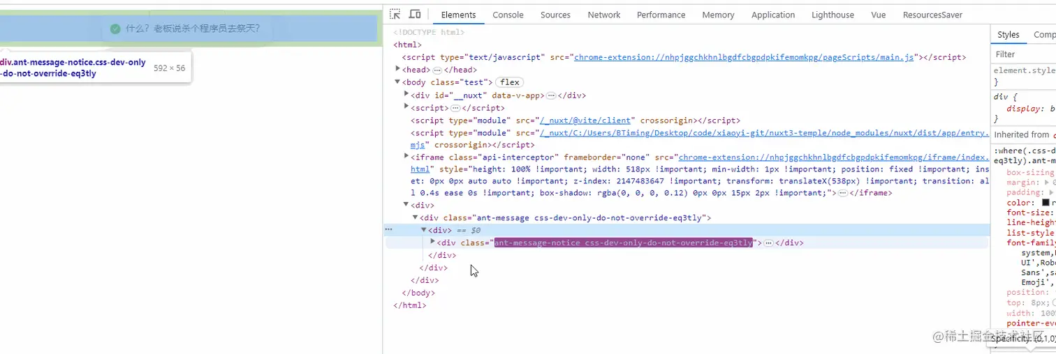The width and height of the screenshot is (1056, 354).
Task: Expand the head element node
Action: click(397, 69)
